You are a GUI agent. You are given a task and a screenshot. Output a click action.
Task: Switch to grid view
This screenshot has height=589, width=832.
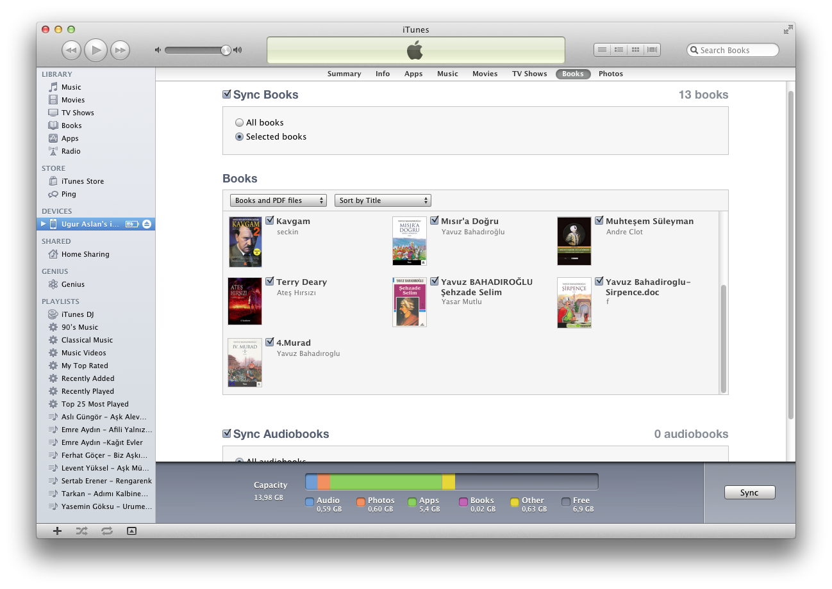click(x=635, y=49)
